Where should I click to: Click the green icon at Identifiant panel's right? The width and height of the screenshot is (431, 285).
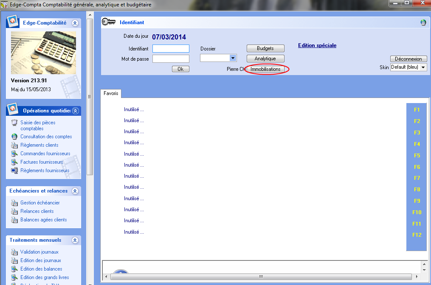coord(423,23)
